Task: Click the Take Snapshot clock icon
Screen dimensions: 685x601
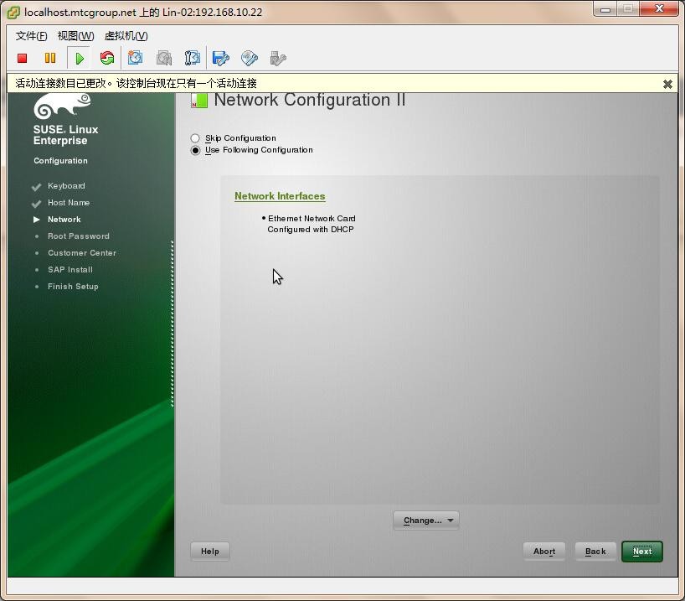Action: 136,58
